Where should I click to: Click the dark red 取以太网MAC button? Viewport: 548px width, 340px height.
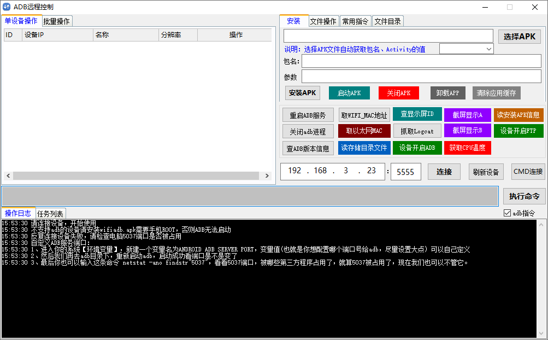click(x=364, y=131)
